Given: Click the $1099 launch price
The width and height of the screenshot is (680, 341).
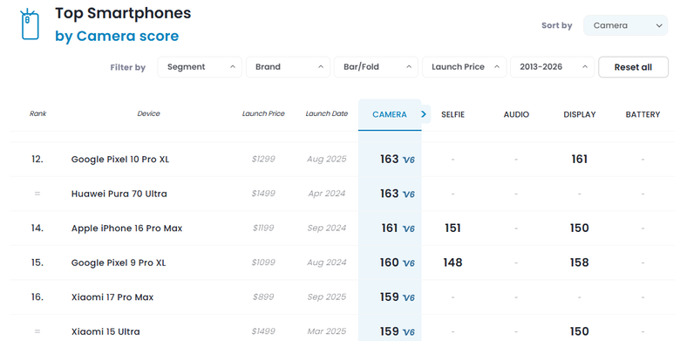Looking at the screenshot, I should point(263,263).
